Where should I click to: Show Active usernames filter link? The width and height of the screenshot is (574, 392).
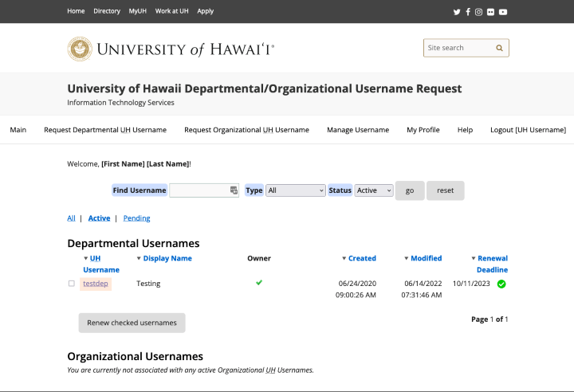(99, 218)
